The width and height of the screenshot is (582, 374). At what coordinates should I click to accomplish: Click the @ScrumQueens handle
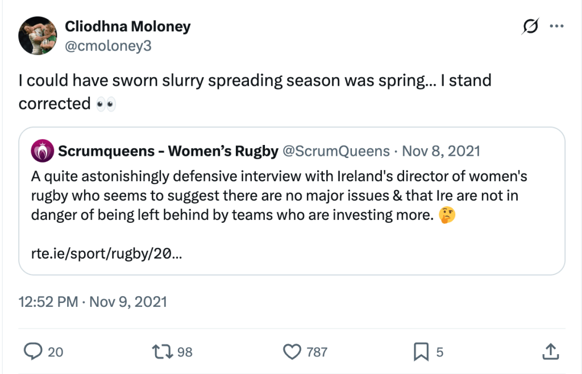coord(336,151)
